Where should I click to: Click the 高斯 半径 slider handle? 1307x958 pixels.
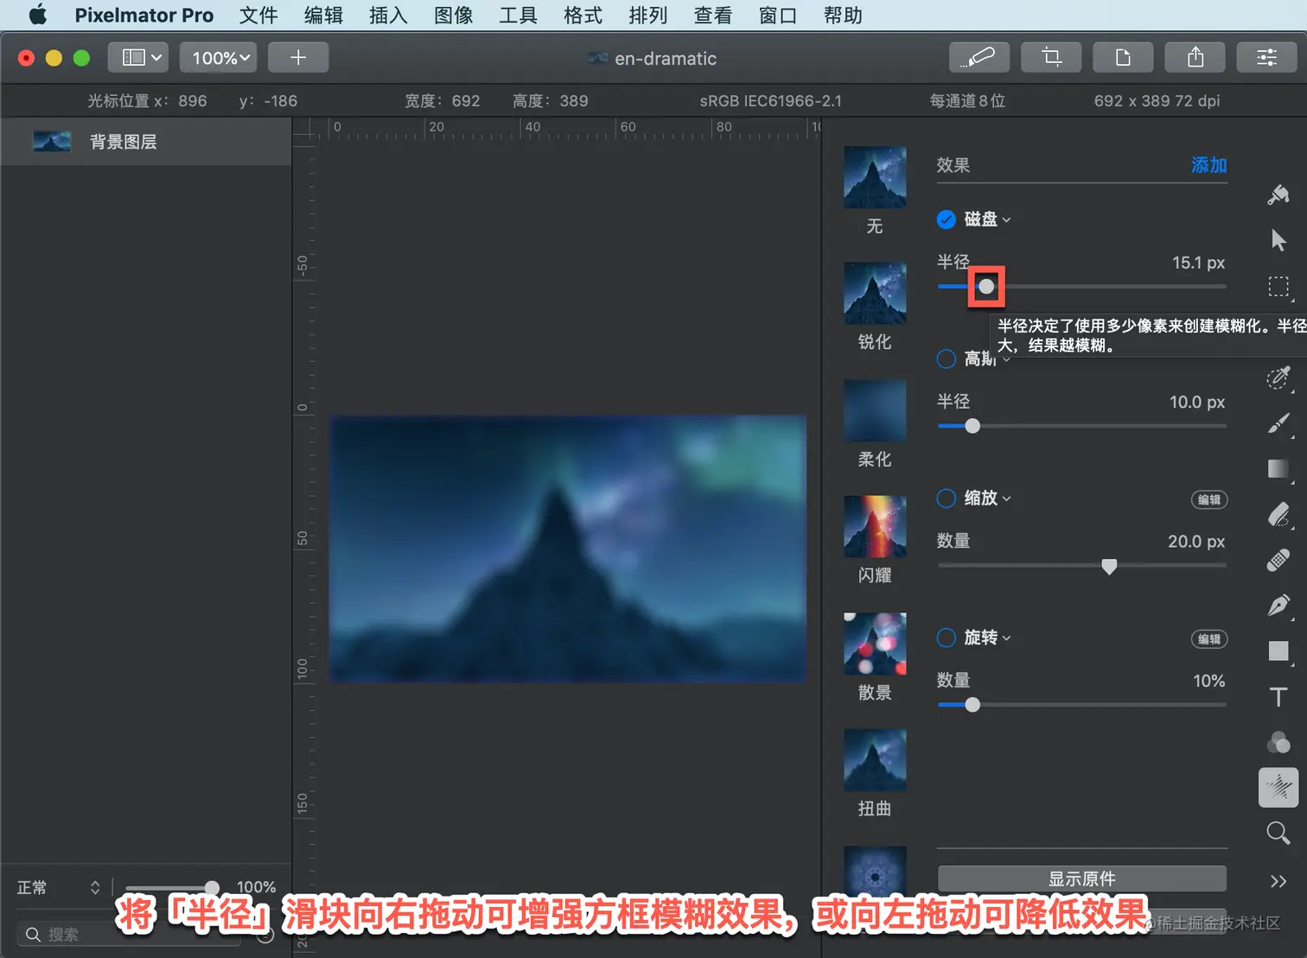(972, 426)
